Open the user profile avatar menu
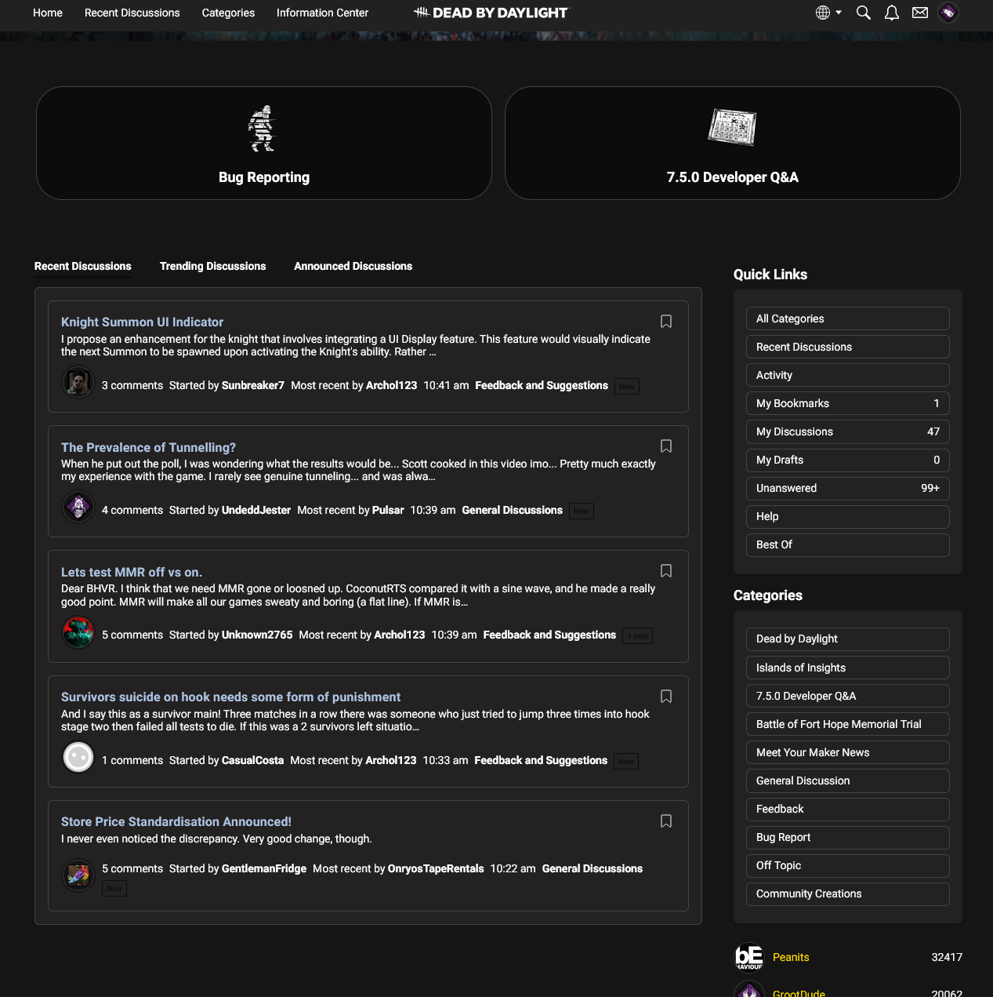 [948, 13]
